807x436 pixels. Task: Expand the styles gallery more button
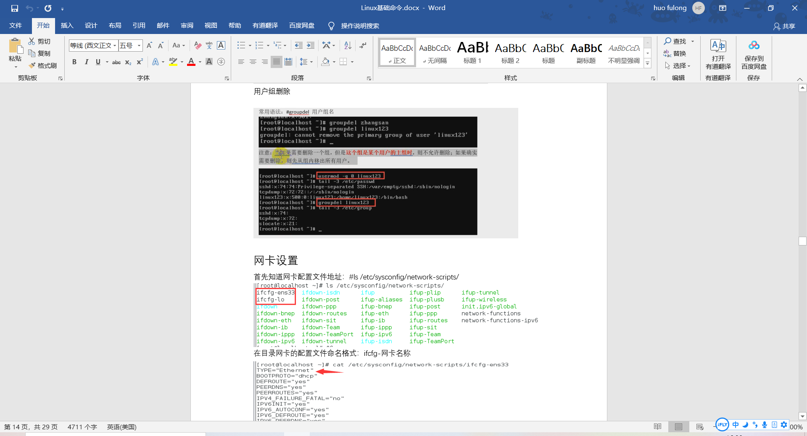(648, 63)
